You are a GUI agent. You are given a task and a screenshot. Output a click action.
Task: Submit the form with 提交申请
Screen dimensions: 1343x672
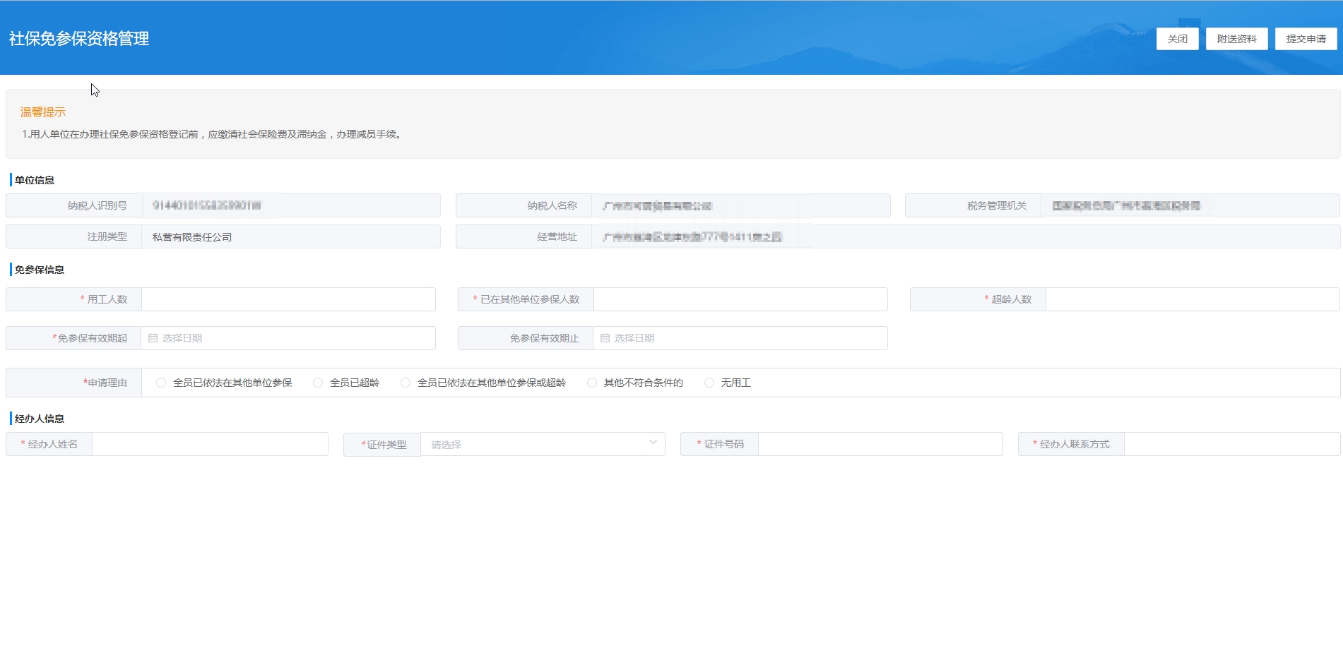(x=1306, y=39)
